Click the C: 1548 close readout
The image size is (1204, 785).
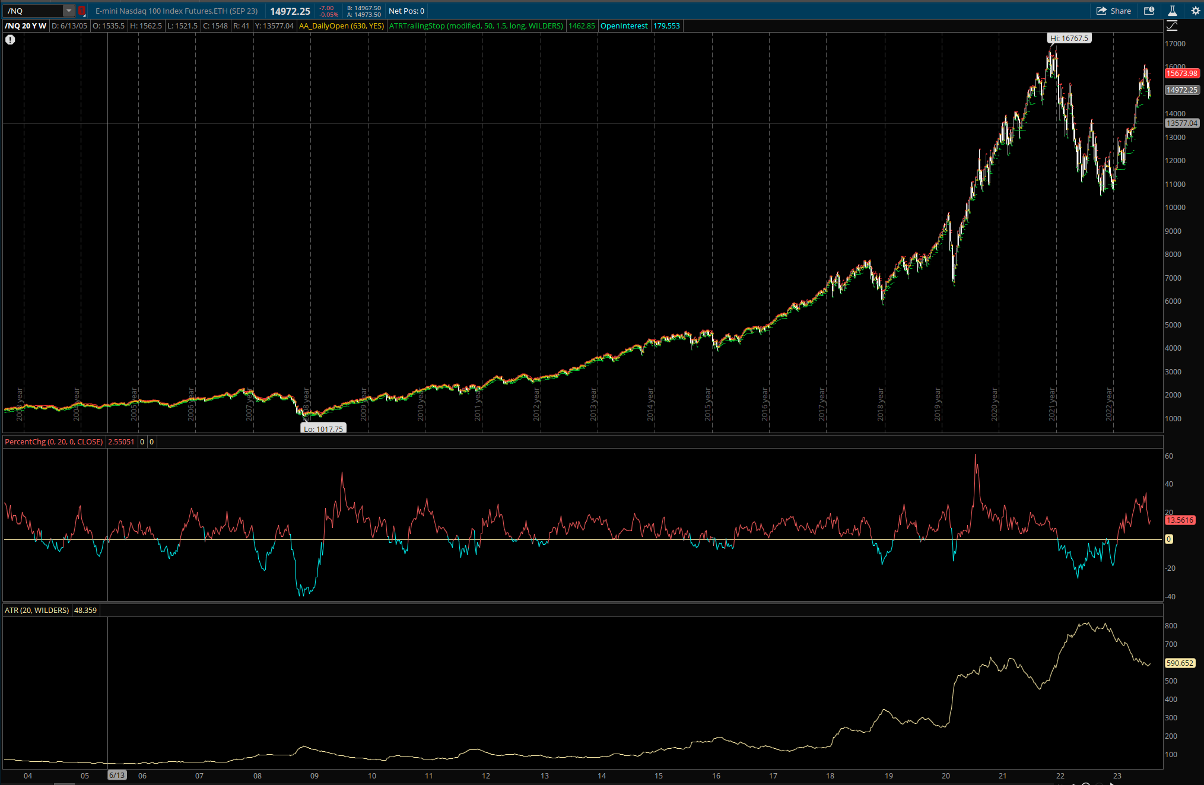point(215,26)
